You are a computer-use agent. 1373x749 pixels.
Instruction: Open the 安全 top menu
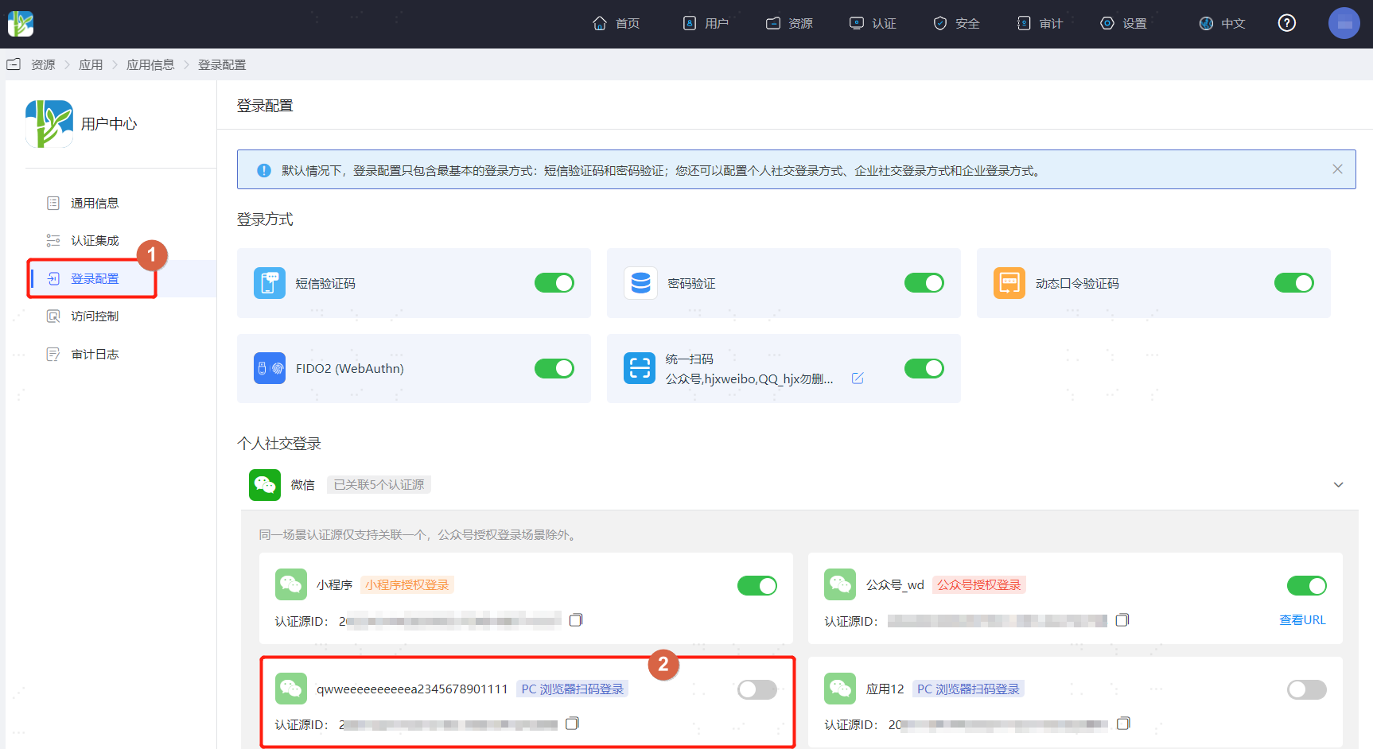coord(956,24)
